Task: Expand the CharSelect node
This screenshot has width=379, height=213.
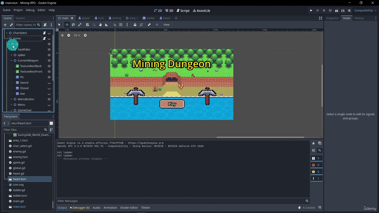Action: click(x=7, y=33)
